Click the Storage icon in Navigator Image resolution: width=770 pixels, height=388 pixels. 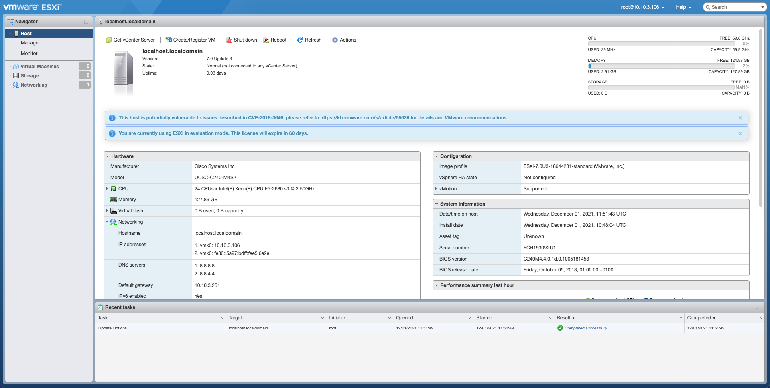[x=16, y=76]
